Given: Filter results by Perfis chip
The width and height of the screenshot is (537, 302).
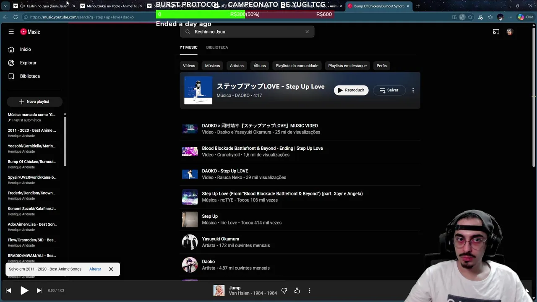Looking at the screenshot, I should click(x=382, y=65).
